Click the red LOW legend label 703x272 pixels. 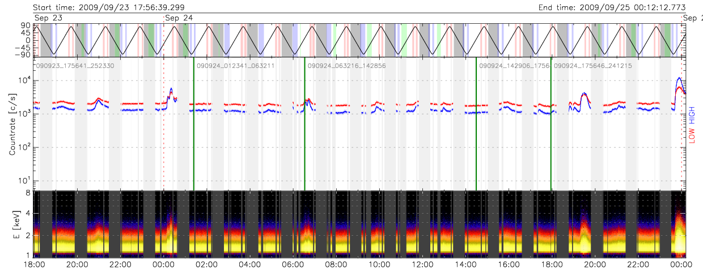pyautogui.click(x=692, y=134)
